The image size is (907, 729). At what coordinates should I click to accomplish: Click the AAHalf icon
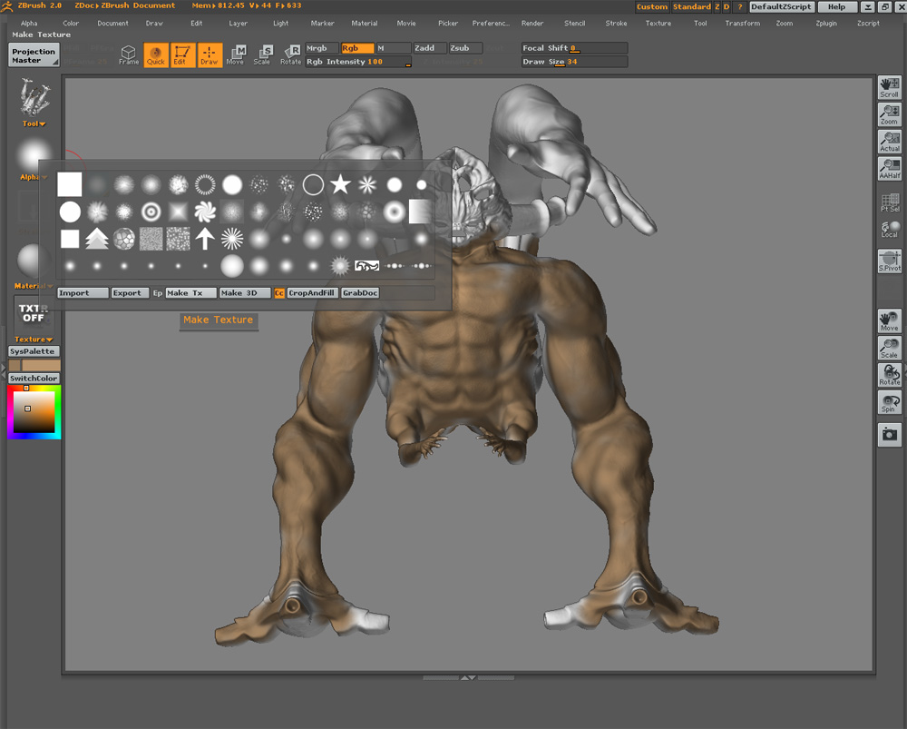pos(889,169)
